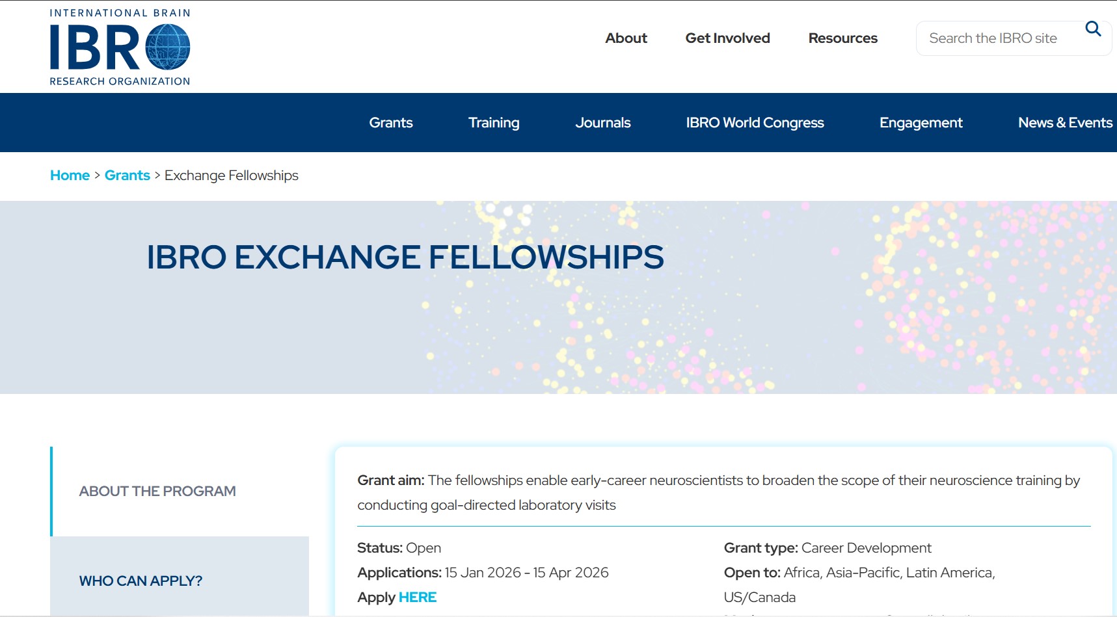This screenshot has height=617, width=1117.
Task: Click the IBRO logo
Action: coord(120,46)
